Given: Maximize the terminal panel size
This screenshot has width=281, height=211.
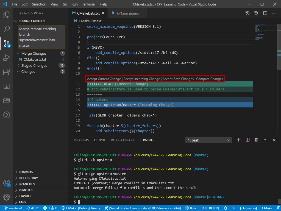Looking at the screenshot, I should point(265,140).
